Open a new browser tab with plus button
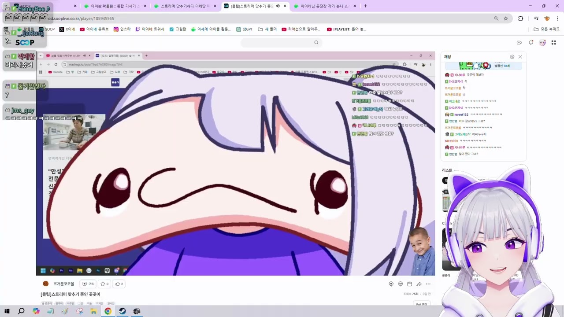The height and width of the screenshot is (317, 564). click(365, 6)
